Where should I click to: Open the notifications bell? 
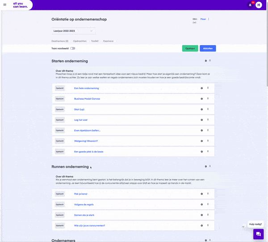[250, 5]
